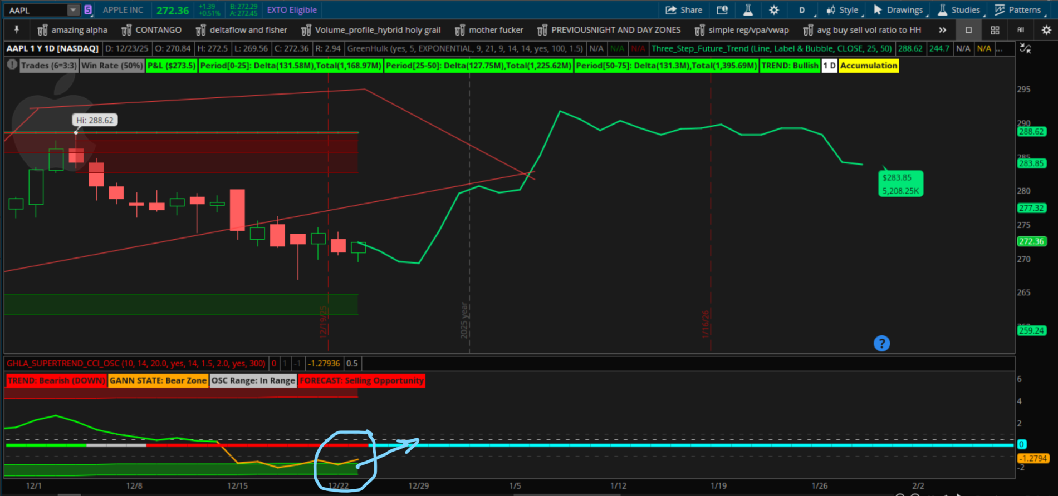The height and width of the screenshot is (496, 1058).
Task: Click the quick alert notification icon
Action: click(x=722, y=10)
